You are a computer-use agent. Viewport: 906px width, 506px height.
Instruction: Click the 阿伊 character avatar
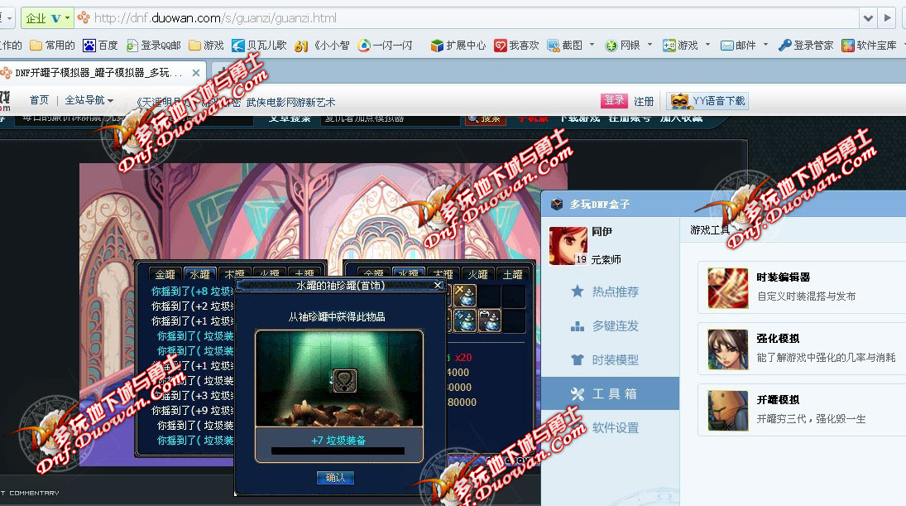[568, 246]
